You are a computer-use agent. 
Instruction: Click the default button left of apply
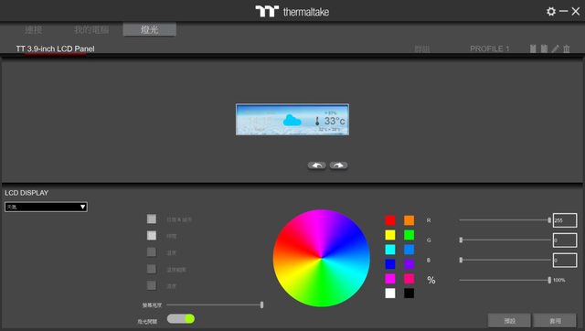click(509, 321)
